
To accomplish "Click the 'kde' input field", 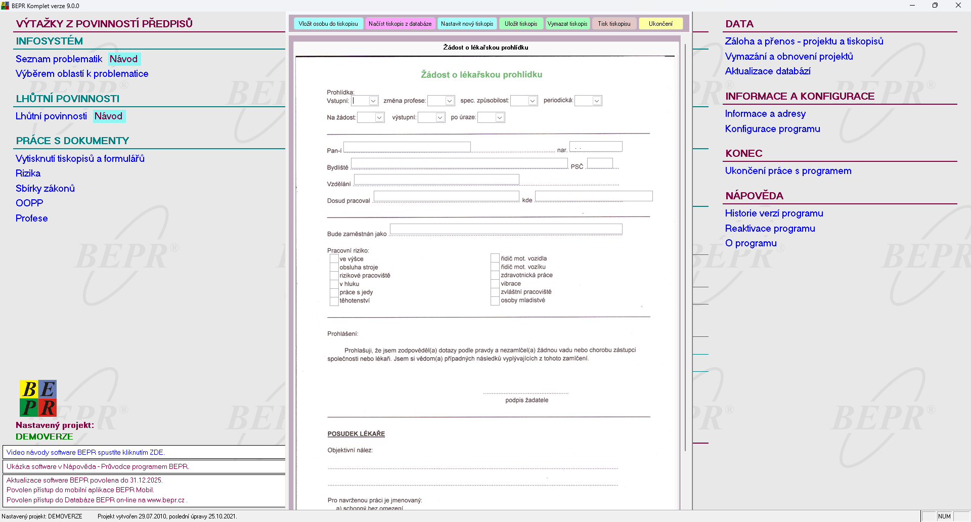I will click(594, 196).
